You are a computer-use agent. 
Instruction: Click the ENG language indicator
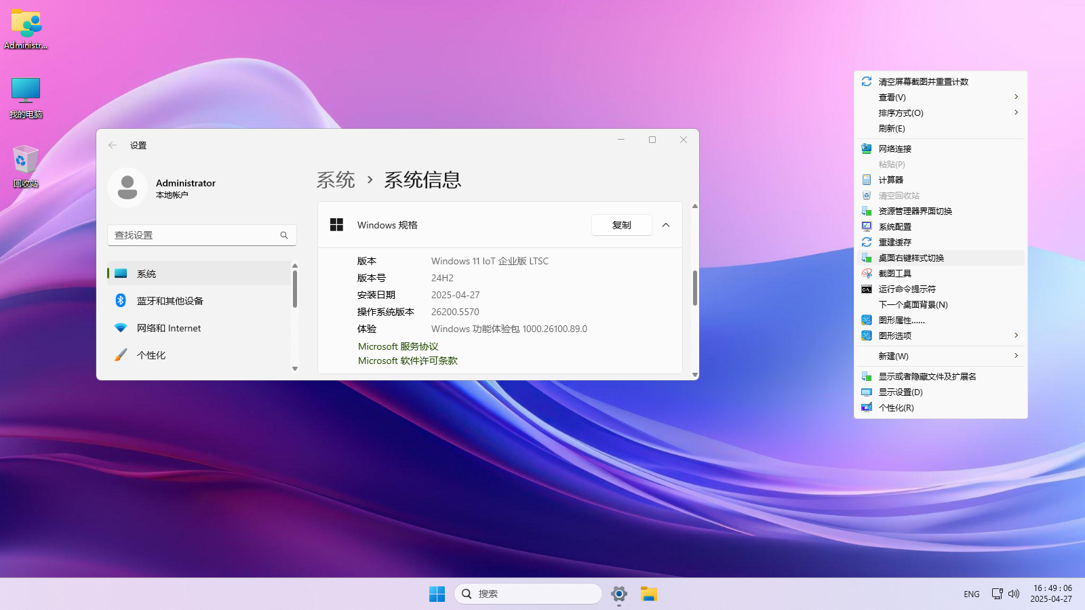972,594
